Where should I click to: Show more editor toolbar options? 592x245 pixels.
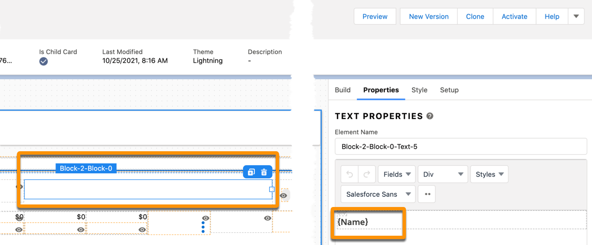coord(427,194)
